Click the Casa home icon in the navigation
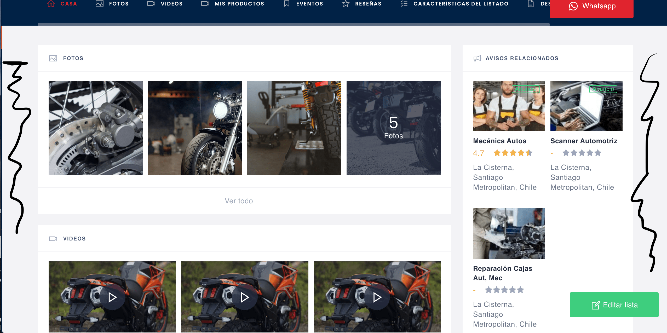Screen dimensions: 667x333 point(51,4)
